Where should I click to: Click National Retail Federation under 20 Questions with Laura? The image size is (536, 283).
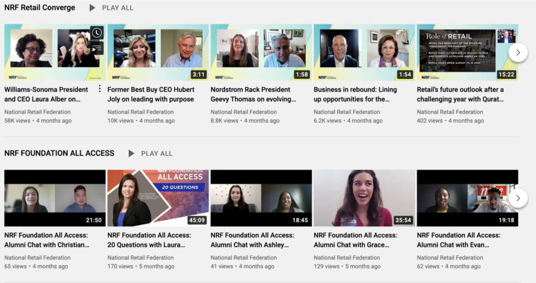click(x=140, y=258)
